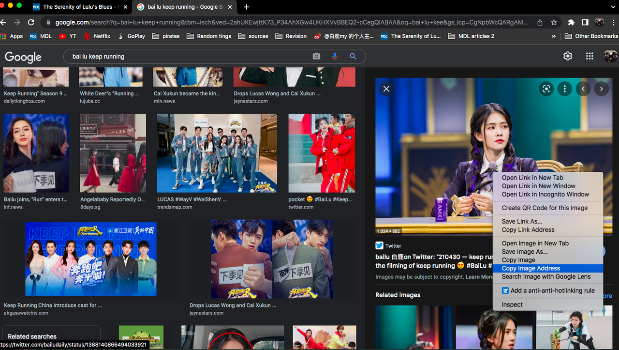Click the share icon in address bar

pyautogui.click(x=540, y=22)
